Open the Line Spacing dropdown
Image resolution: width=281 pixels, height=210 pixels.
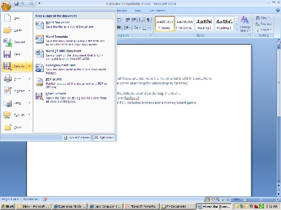(x=127, y=28)
